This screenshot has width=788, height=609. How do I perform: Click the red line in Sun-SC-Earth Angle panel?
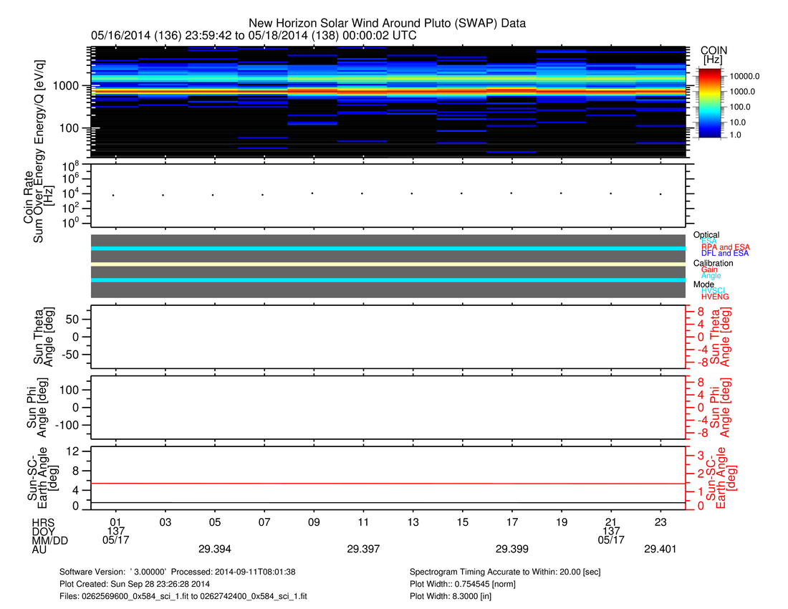(x=388, y=484)
